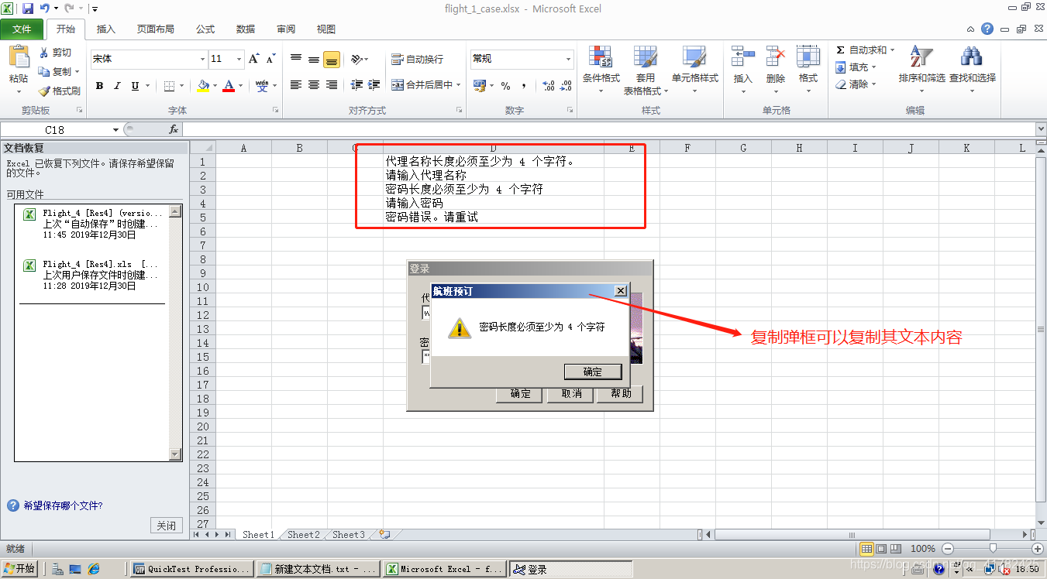Switch to the 页面布局 ribbon tab
Viewport: 1047px width, 579px height.
click(x=156, y=29)
